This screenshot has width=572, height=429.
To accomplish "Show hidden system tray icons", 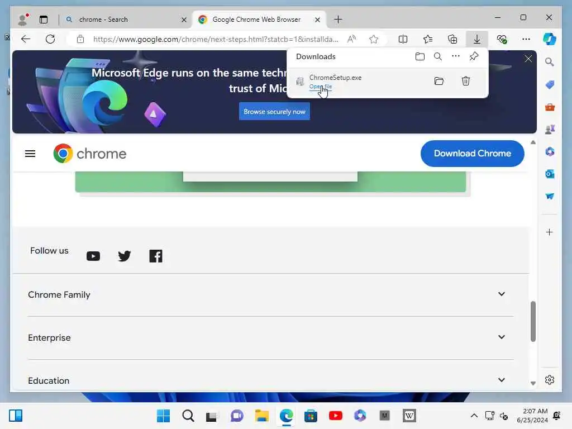I will pyautogui.click(x=474, y=416).
